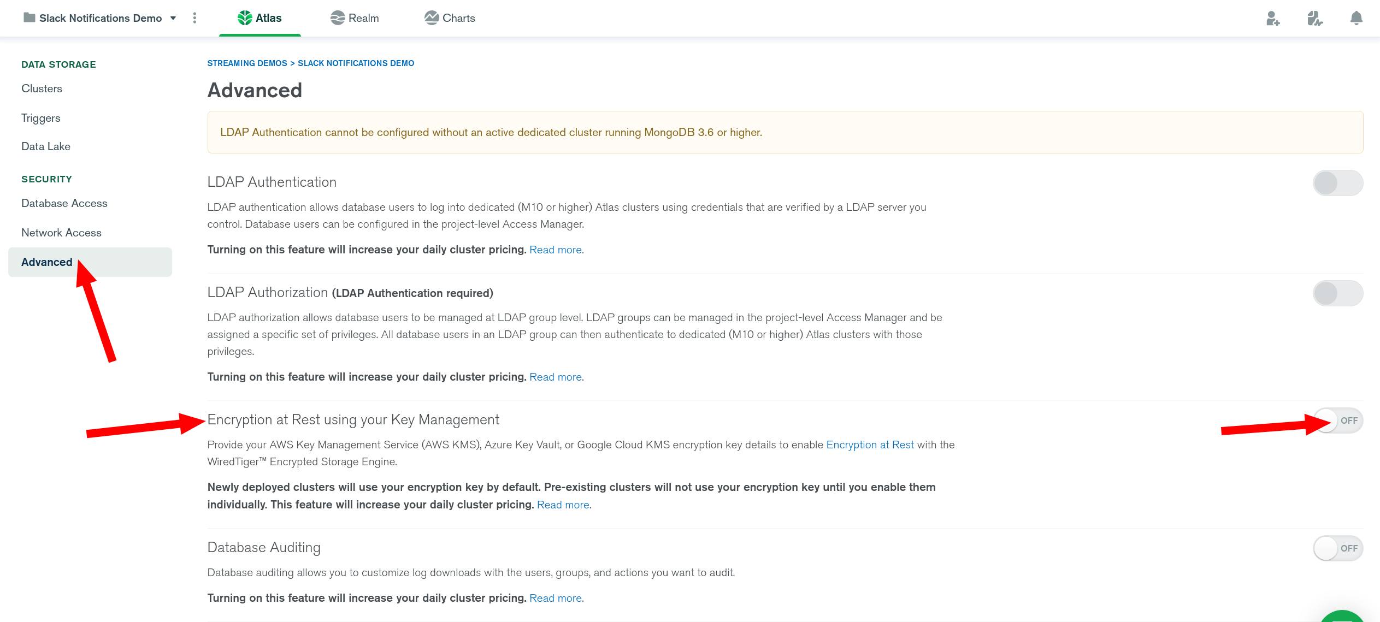Click the Atlas leaf icon

[x=244, y=18]
